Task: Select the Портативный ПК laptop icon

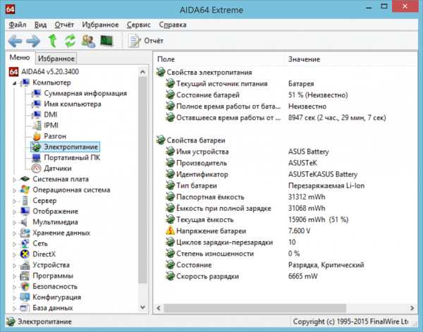Action: coord(37,157)
